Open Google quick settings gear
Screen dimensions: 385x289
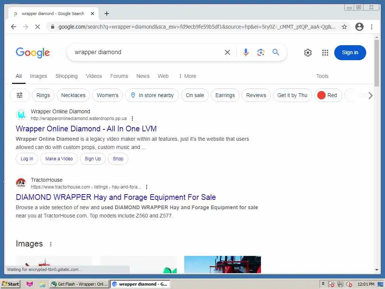(x=308, y=52)
